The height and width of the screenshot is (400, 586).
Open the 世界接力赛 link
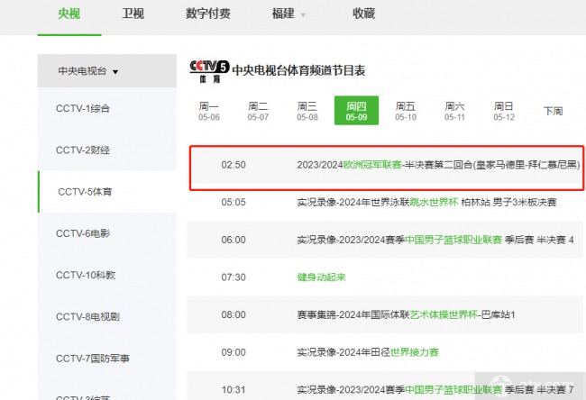pyautogui.click(x=415, y=352)
